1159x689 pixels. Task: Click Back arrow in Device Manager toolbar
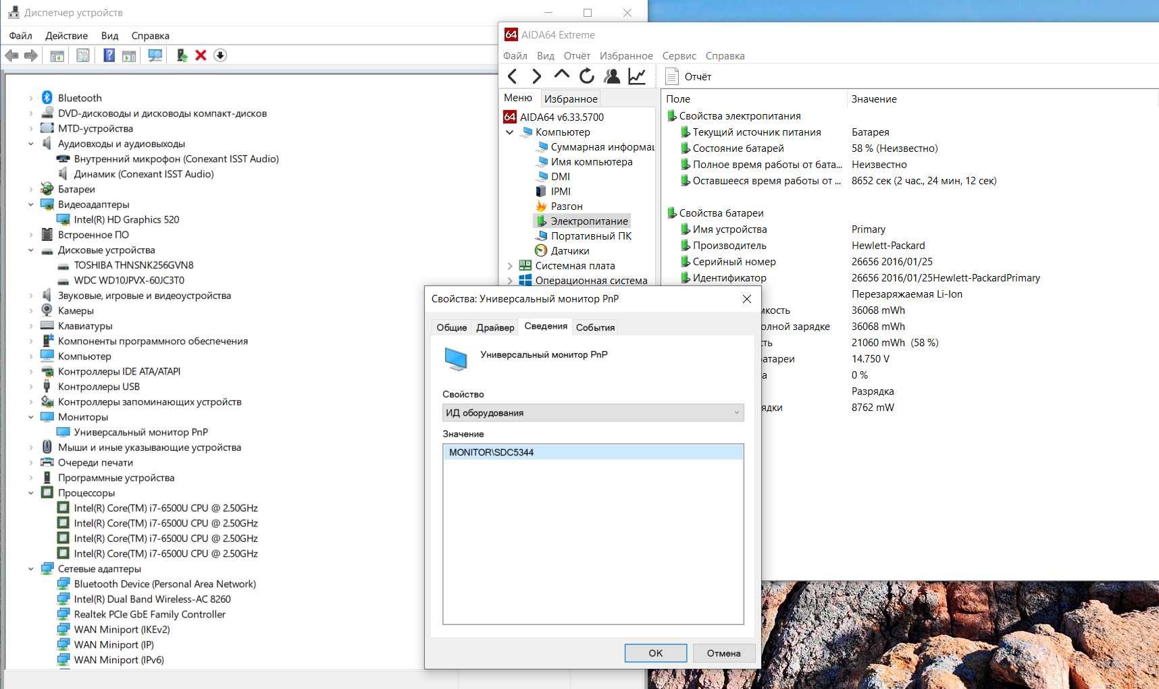[x=11, y=55]
